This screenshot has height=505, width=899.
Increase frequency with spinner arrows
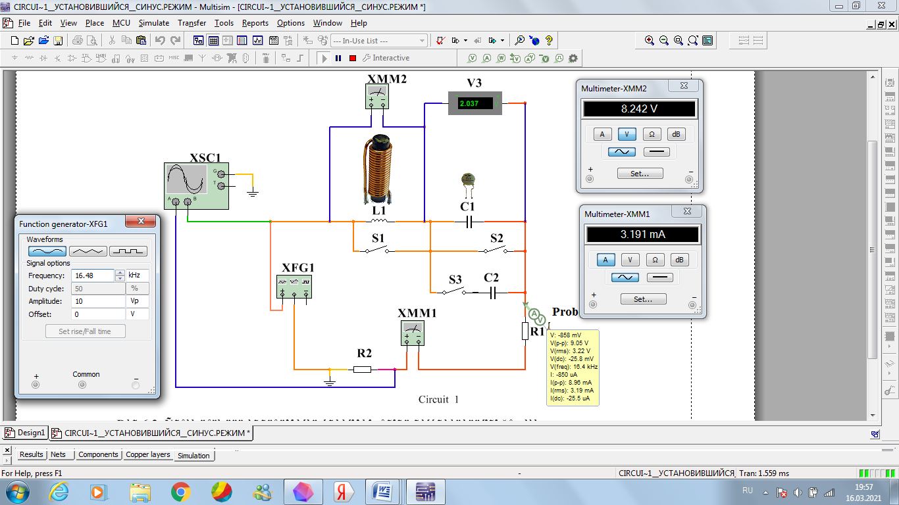click(120, 272)
